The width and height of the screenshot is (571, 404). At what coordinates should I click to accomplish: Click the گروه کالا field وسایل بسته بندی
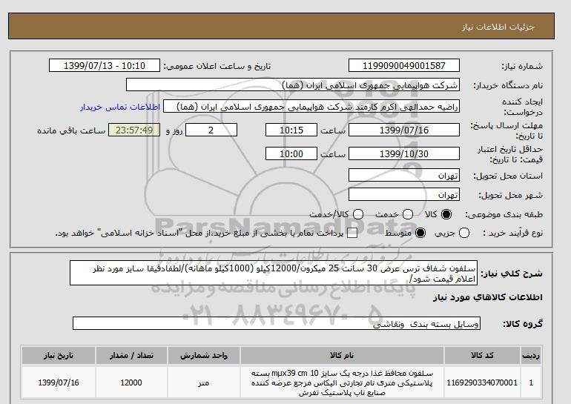click(x=277, y=323)
